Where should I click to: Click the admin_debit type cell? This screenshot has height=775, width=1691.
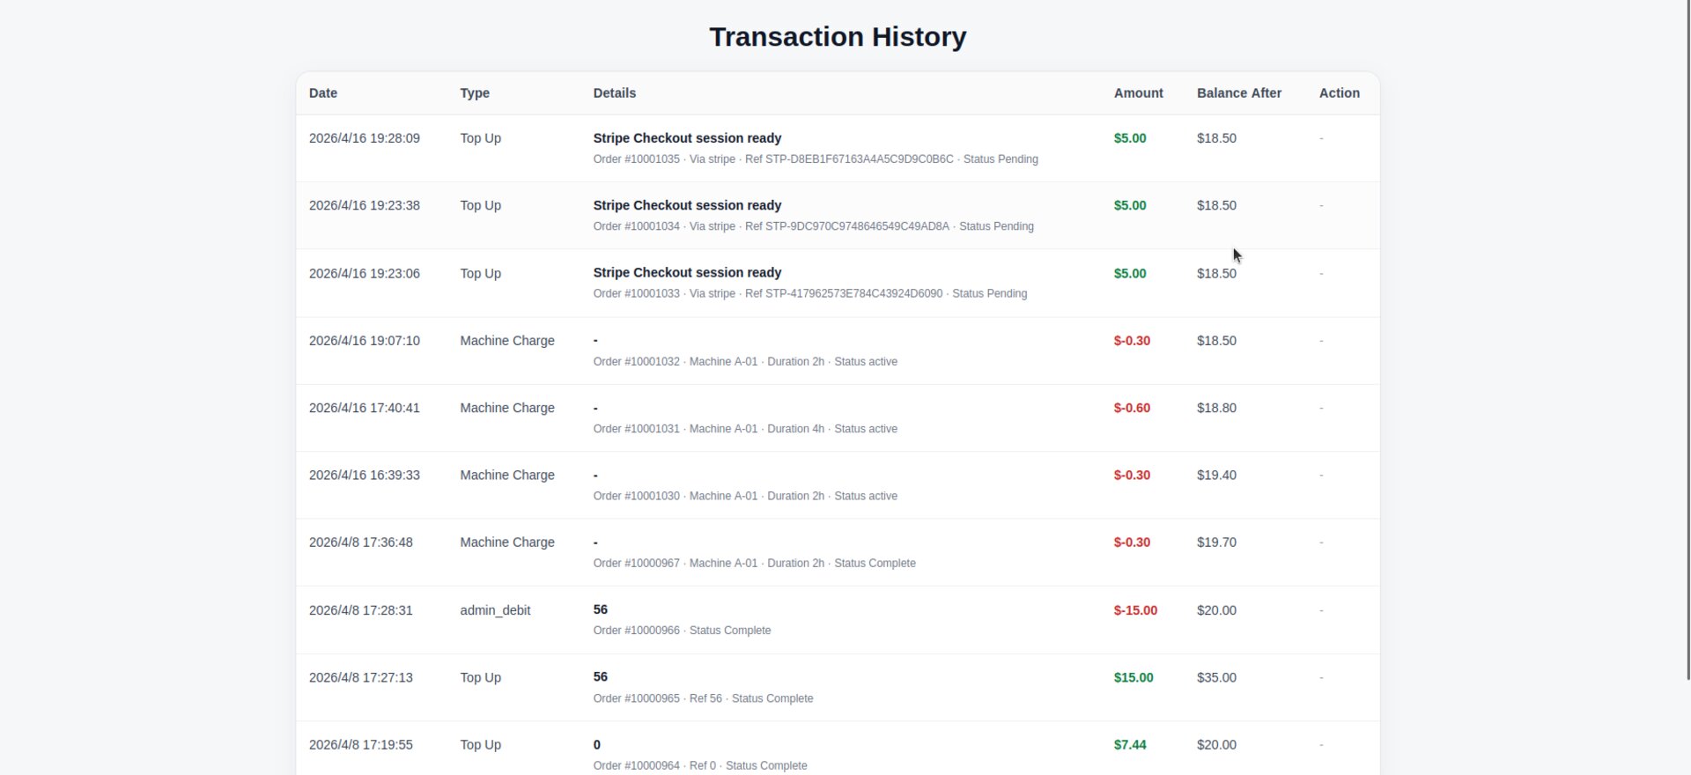(495, 610)
